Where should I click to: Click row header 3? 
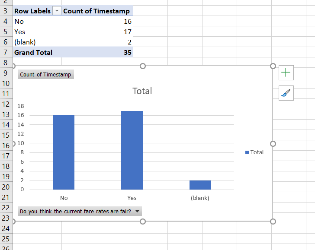(6, 11)
